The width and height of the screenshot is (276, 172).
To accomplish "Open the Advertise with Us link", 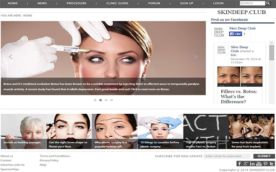I will pyautogui.click(x=12, y=165).
